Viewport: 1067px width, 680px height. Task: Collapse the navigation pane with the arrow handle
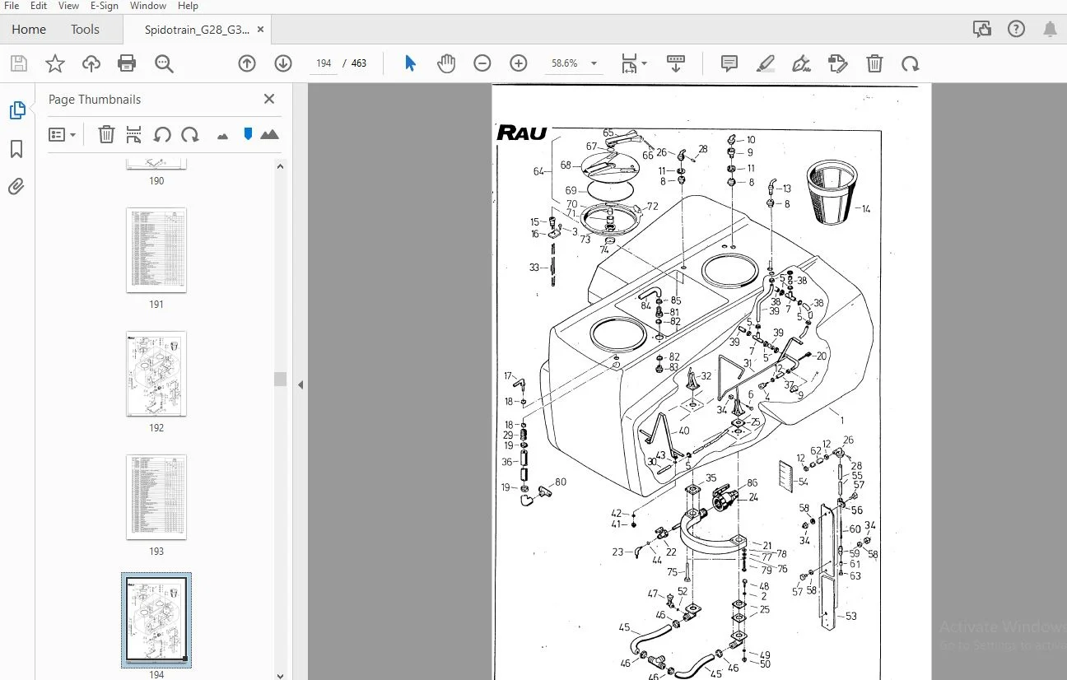coord(300,384)
